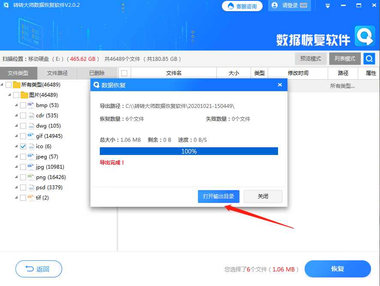Switch to 已删除 tab
The width and height of the screenshot is (380, 286).
coord(96,73)
